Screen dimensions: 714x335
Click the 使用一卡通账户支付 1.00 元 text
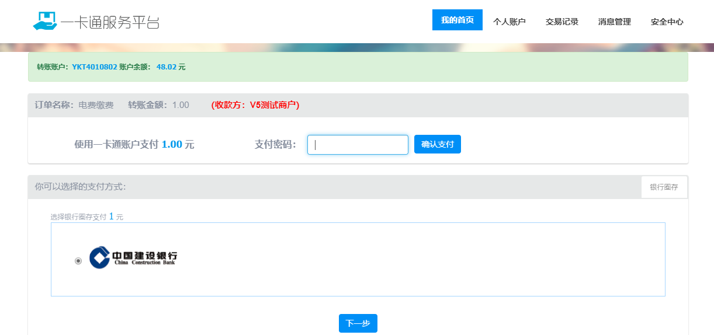coord(134,145)
